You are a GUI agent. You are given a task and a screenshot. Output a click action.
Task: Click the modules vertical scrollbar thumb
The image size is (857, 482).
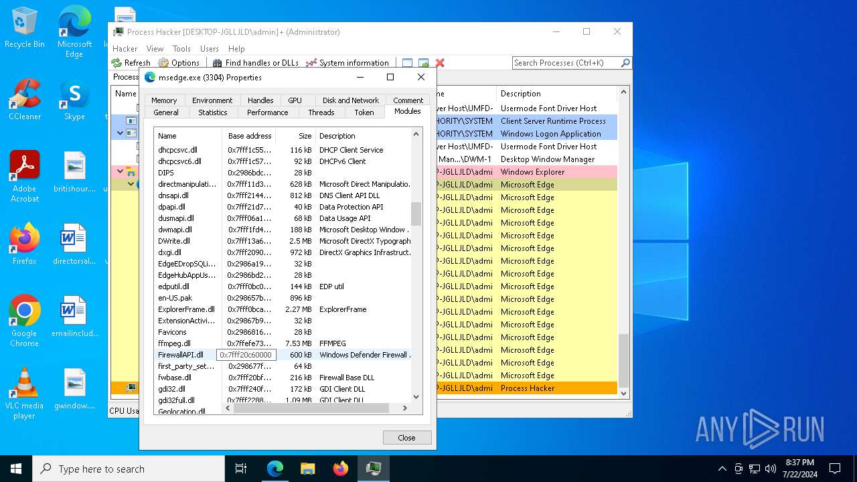pyautogui.click(x=416, y=214)
